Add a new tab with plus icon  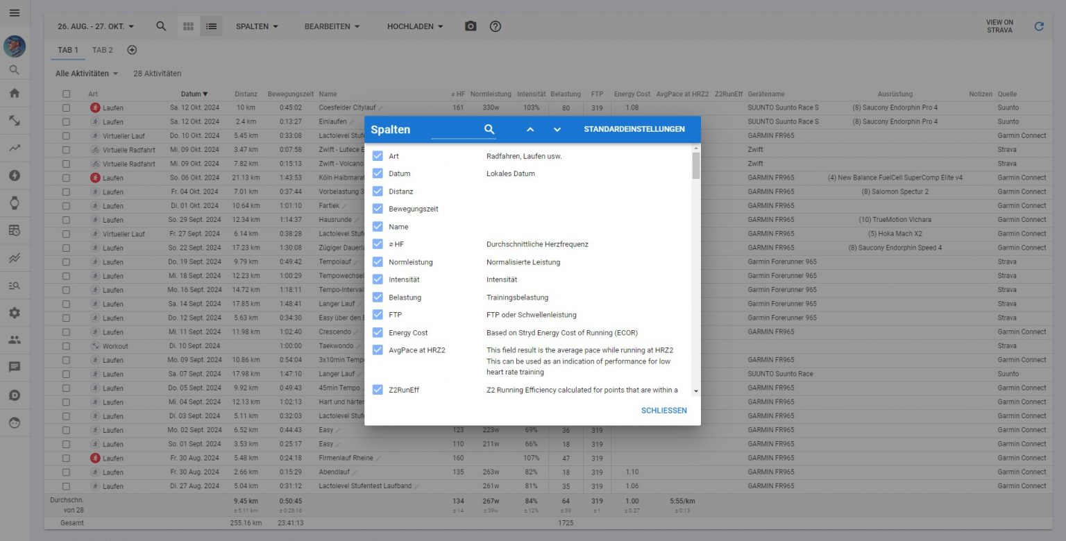tap(132, 50)
